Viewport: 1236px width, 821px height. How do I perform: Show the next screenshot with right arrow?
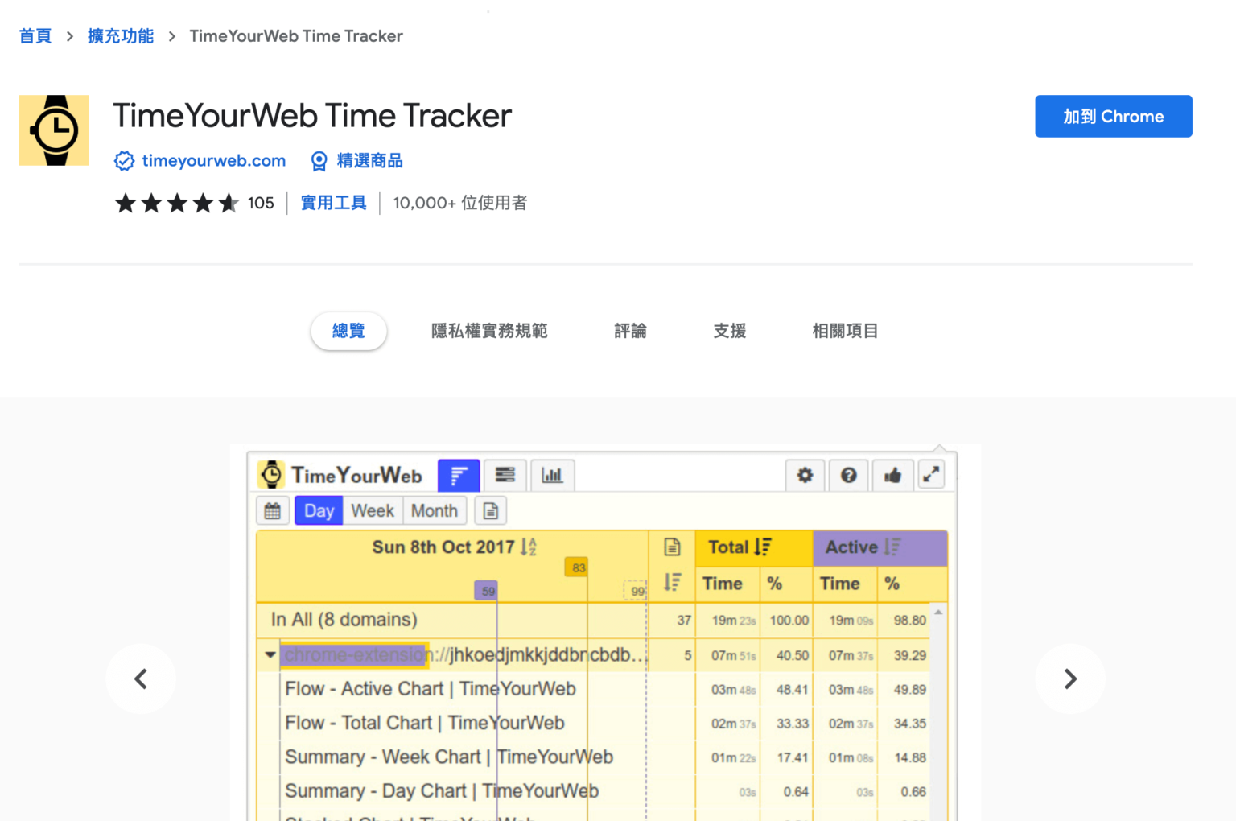pos(1070,679)
